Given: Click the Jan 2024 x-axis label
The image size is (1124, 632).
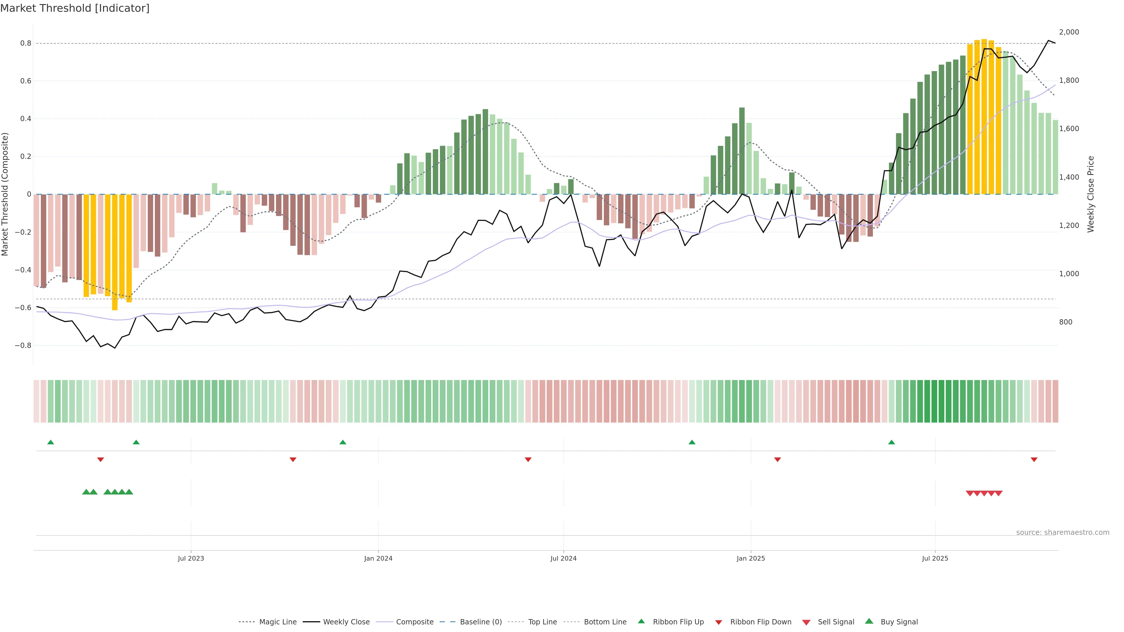Looking at the screenshot, I should tap(378, 558).
